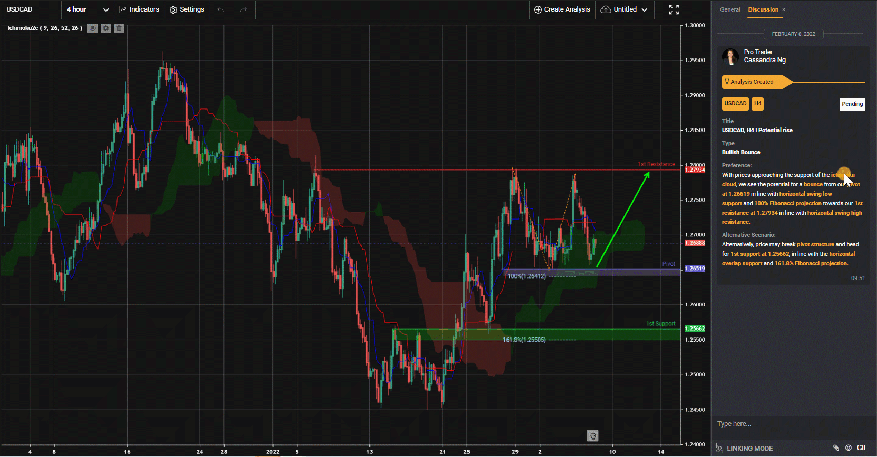Click '161.8% Fibonacci projection' highlighted text

click(x=811, y=264)
